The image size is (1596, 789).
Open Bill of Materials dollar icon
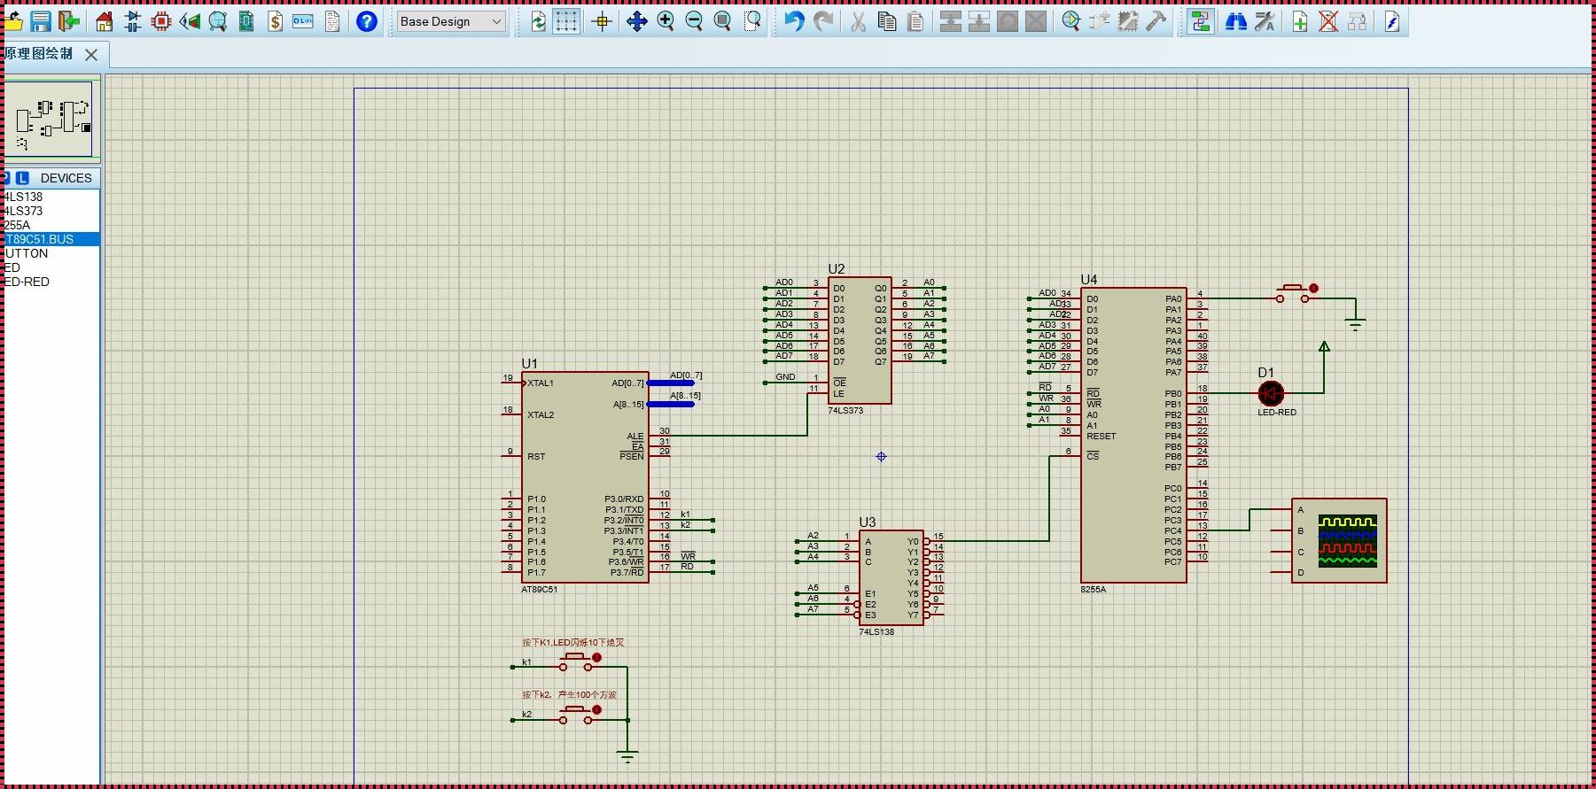[x=275, y=21]
